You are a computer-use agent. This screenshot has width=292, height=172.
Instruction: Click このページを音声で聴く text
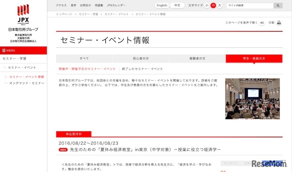pos(242,23)
